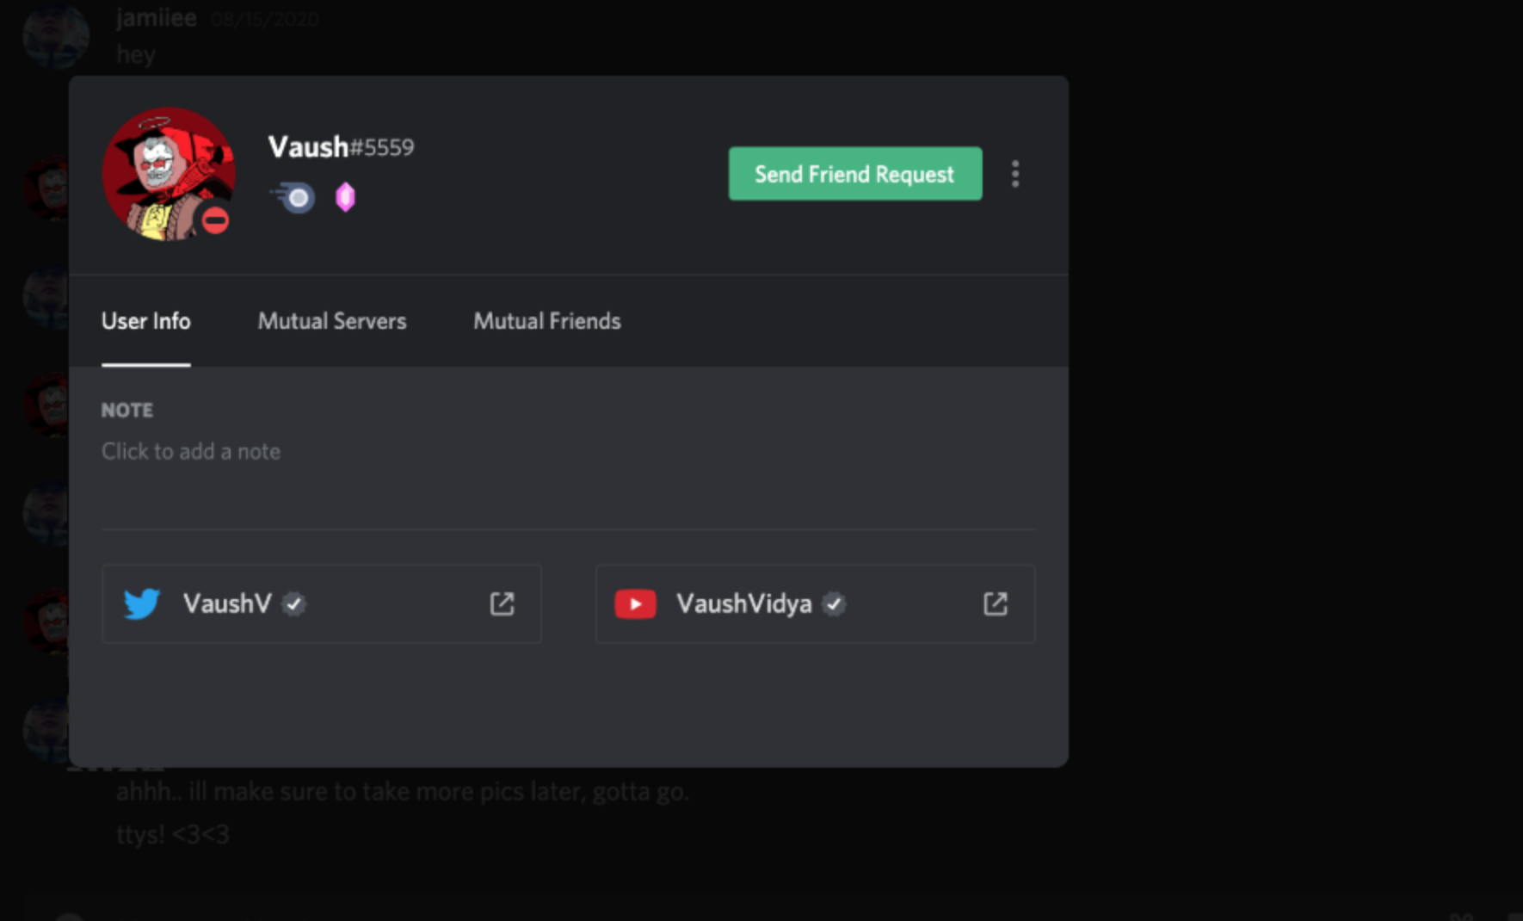Click the 'ahhh.. ill make sure' chat message
The image size is (1523, 921).
403,791
